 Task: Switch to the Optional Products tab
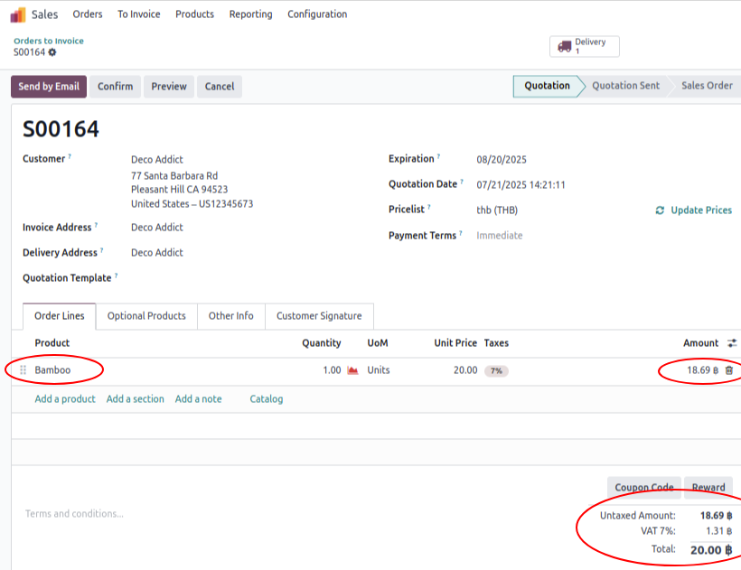(x=146, y=316)
